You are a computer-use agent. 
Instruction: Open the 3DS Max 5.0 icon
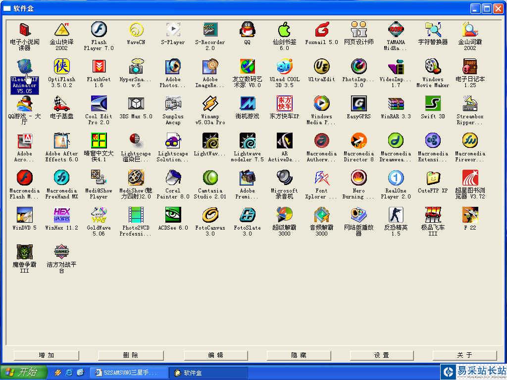point(136,104)
